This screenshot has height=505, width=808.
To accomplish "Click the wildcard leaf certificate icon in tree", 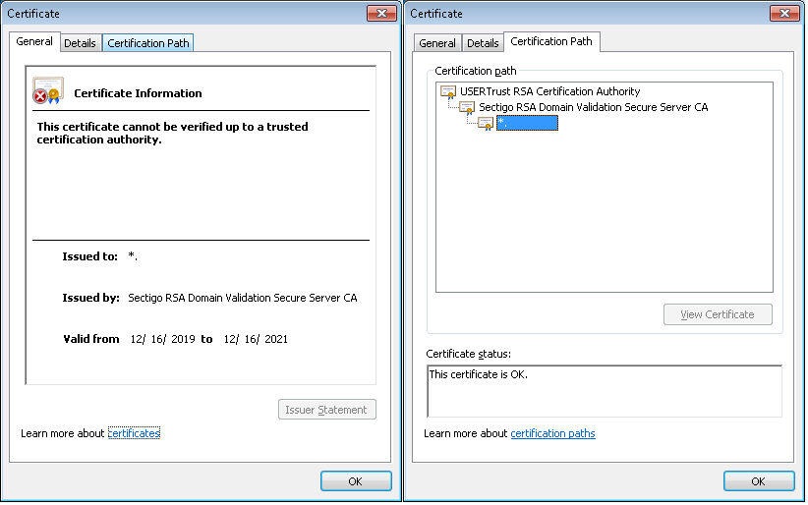I will pos(486,123).
